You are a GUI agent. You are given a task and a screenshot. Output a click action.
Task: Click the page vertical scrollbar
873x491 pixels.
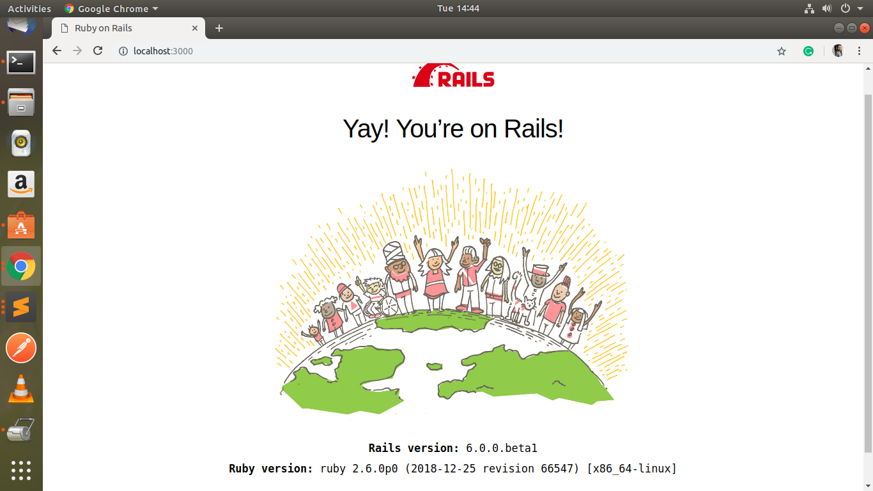click(x=867, y=274)
